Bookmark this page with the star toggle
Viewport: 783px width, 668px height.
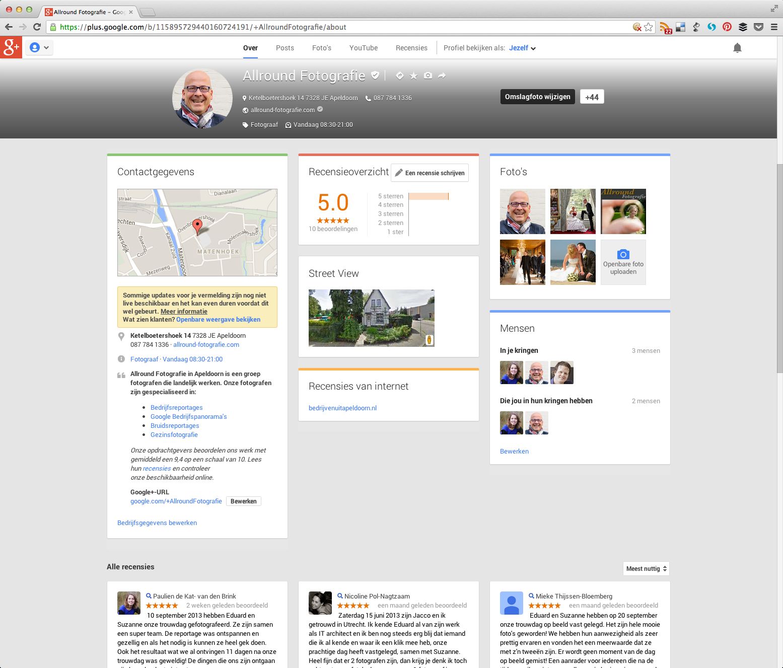(649, 27)
